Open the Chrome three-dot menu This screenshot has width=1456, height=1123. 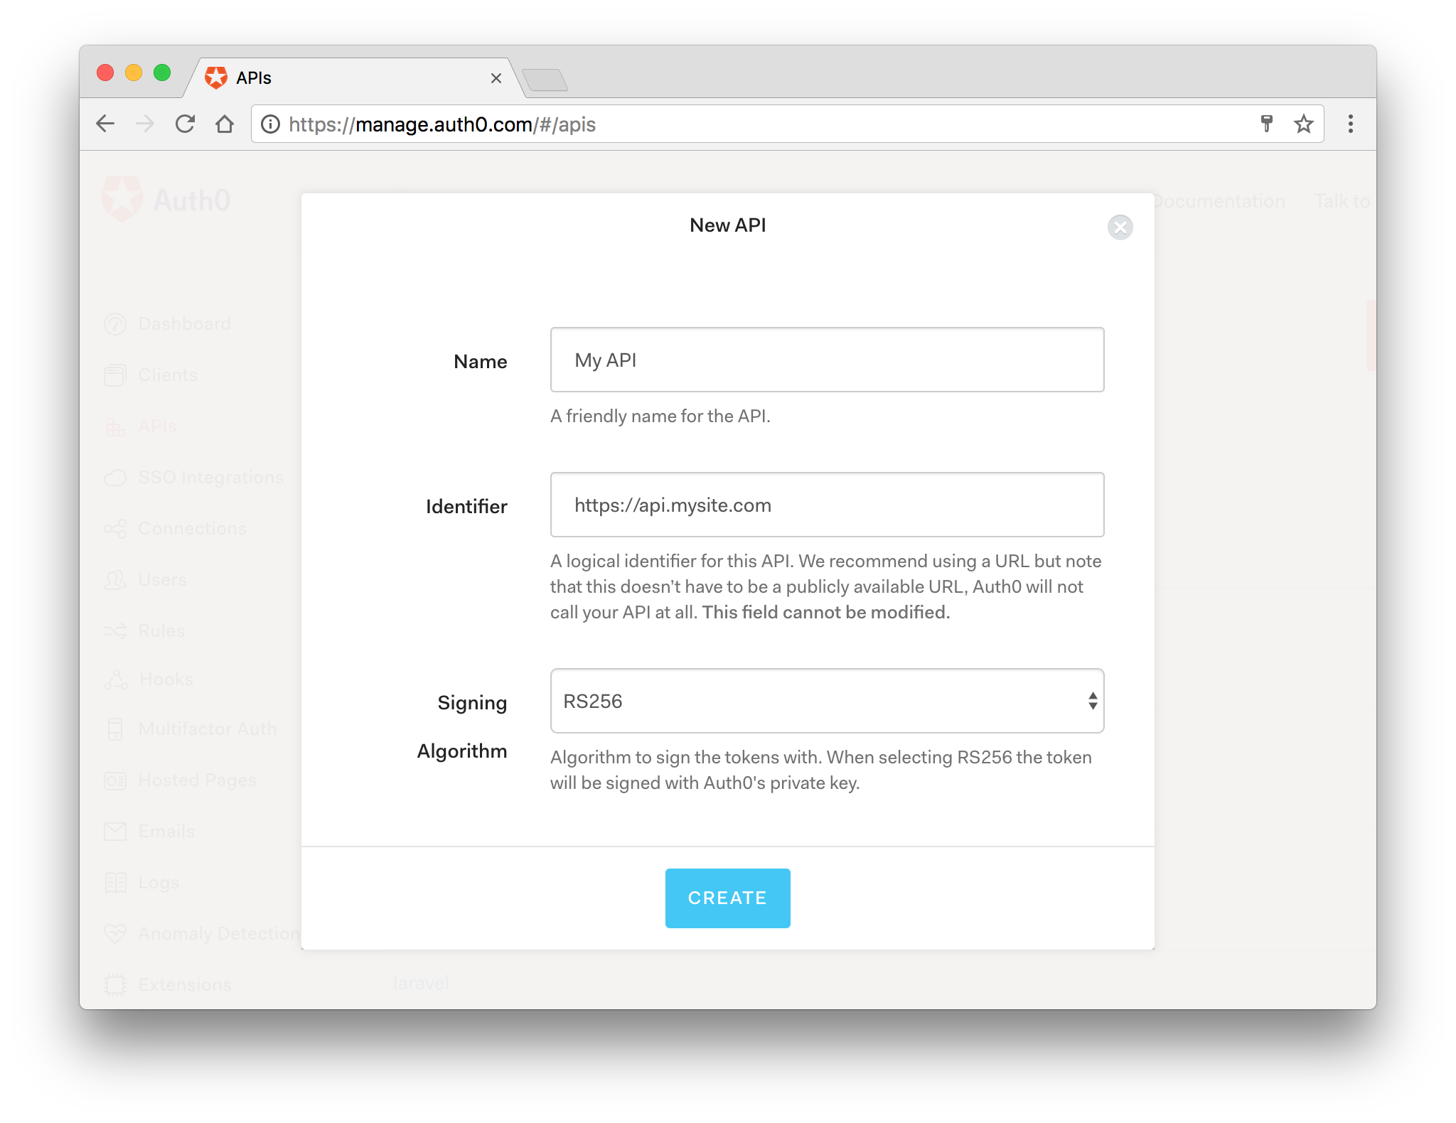pos(1350,124)
